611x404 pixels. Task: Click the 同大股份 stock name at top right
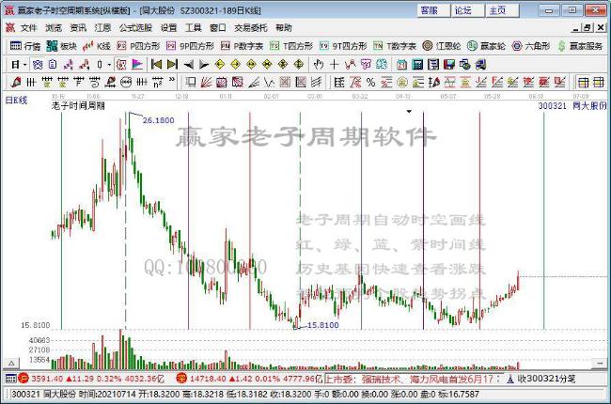coord(589,105)
